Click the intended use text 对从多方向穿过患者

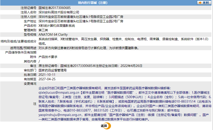[x=88, y=48]
